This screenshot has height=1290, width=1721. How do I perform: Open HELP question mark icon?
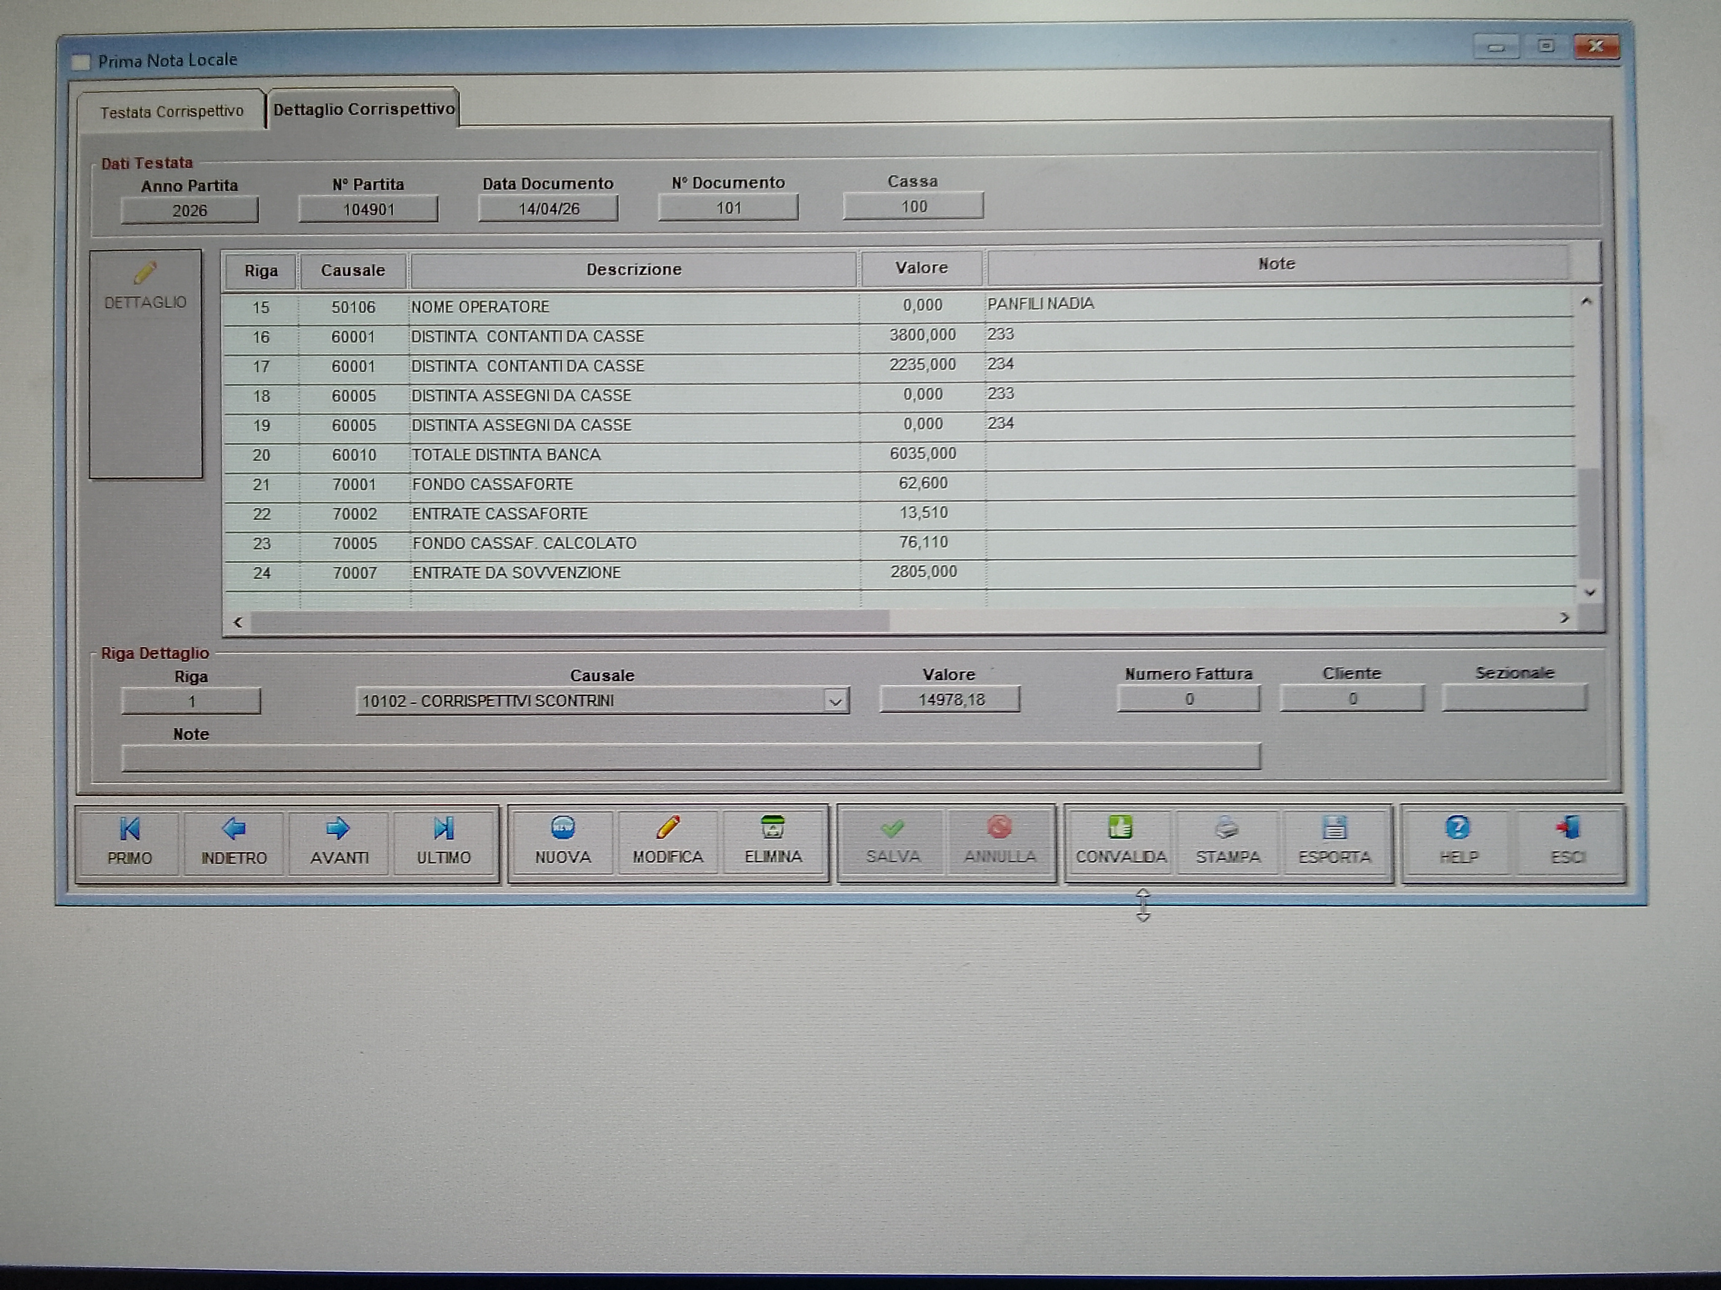[x=1457, y=827]
